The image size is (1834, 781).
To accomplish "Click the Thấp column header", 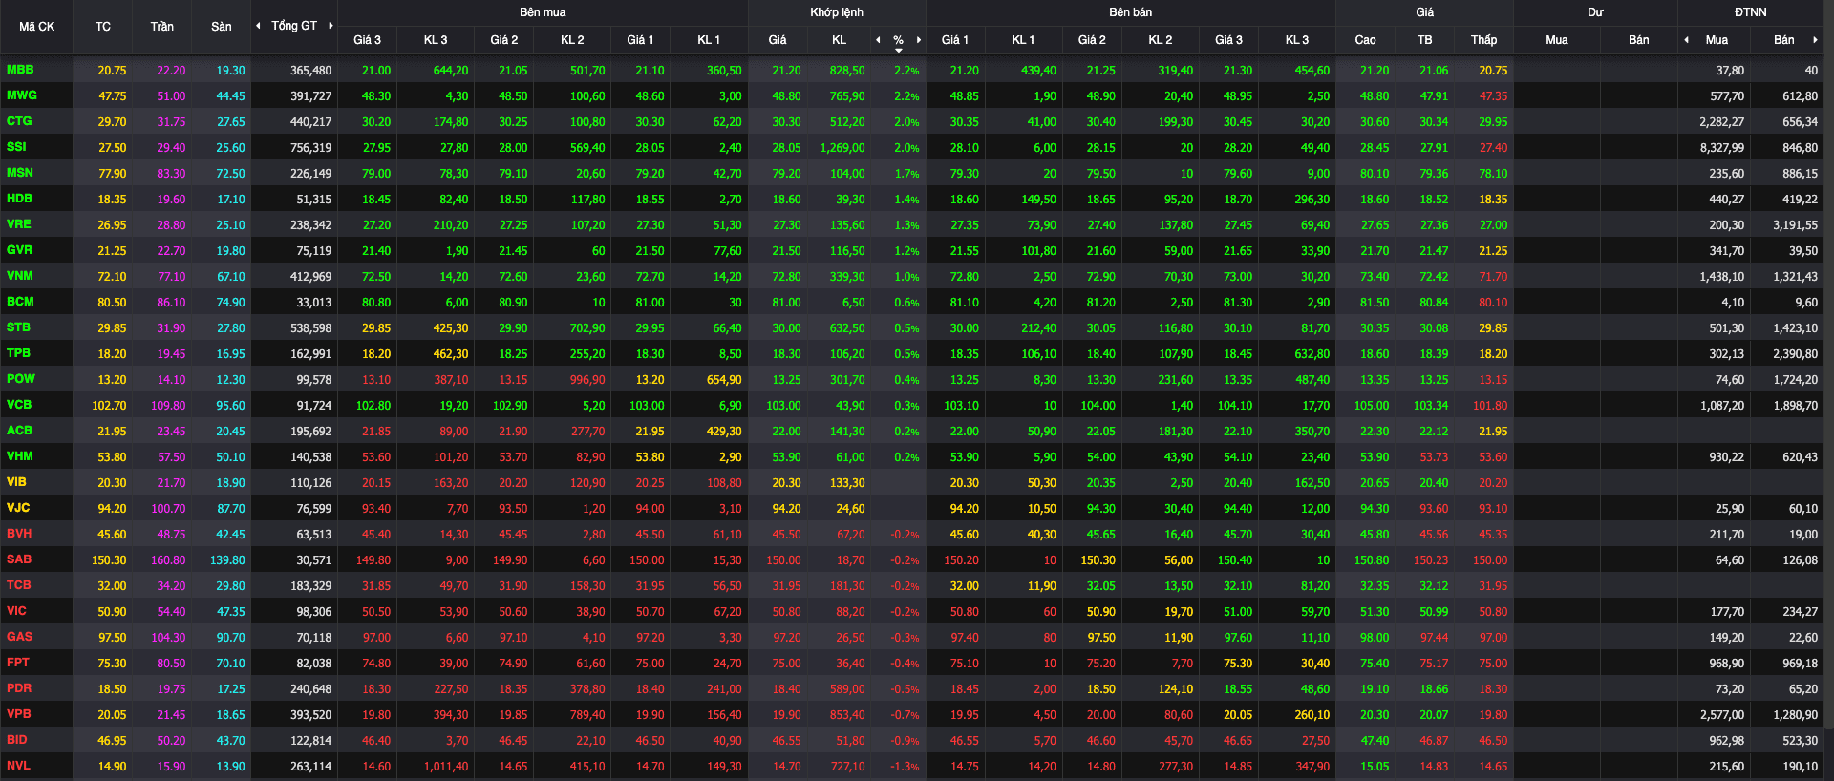I will (x=1484, y=40).
